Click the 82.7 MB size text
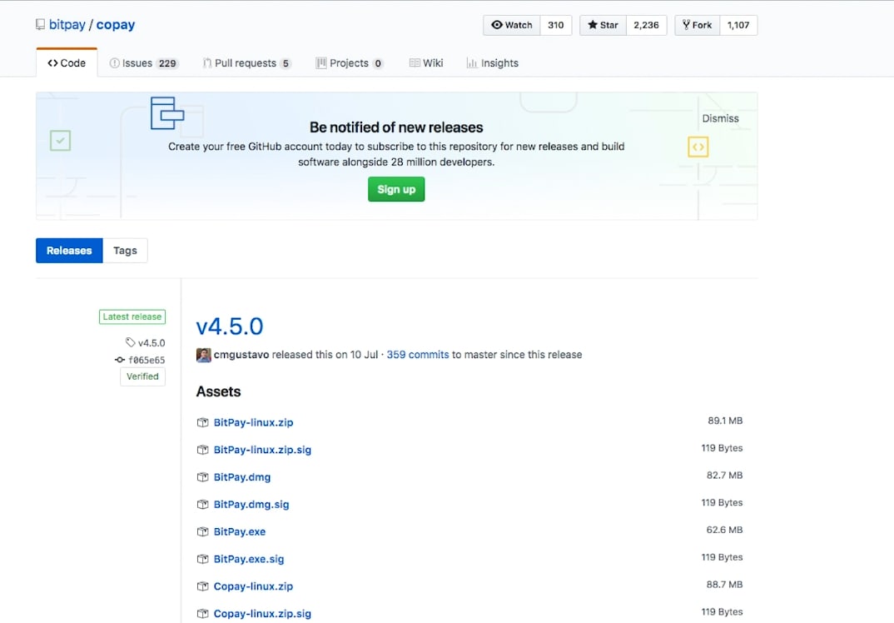 pos(725,476)
